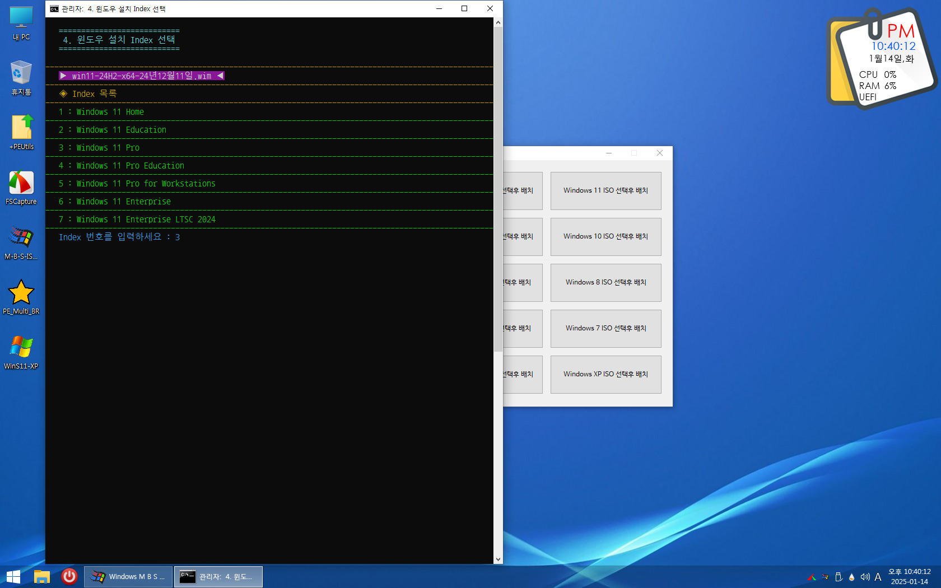Click the console window title bar icon

(x=54, y=8)
